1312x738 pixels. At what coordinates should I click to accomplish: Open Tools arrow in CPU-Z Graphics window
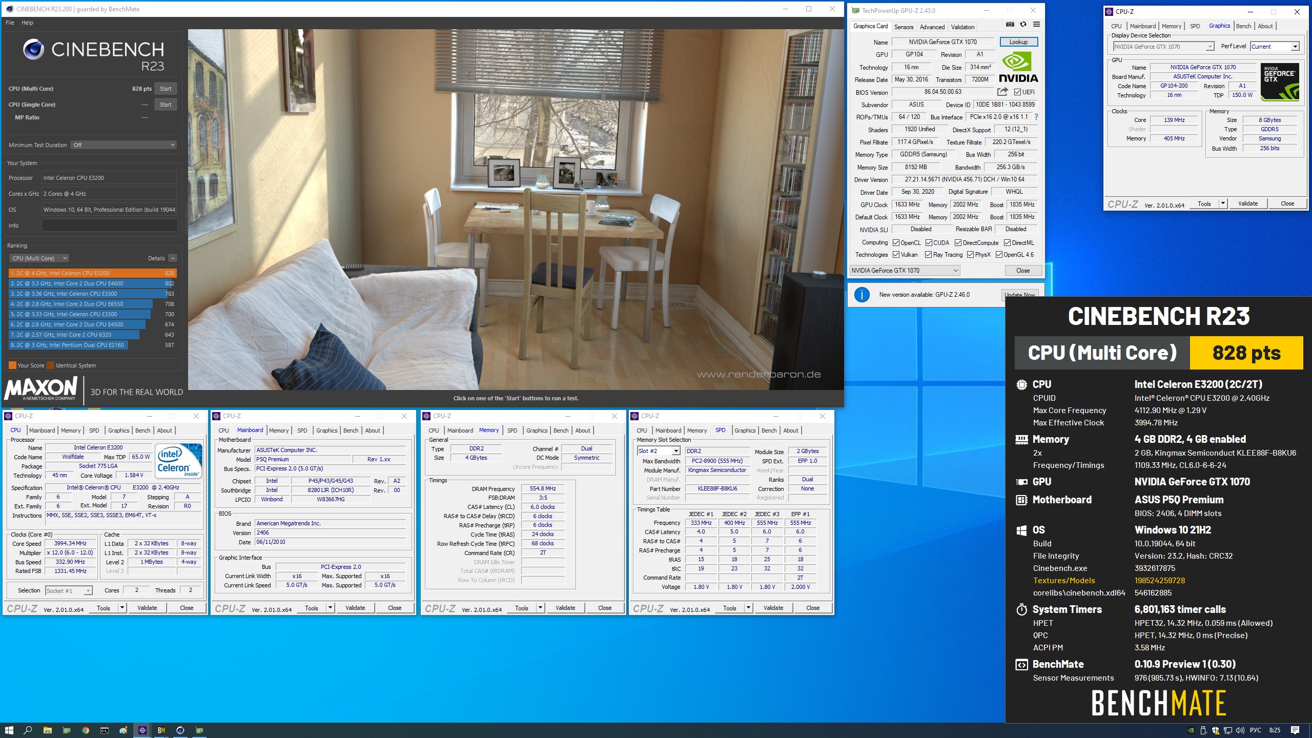(1223, 203)
